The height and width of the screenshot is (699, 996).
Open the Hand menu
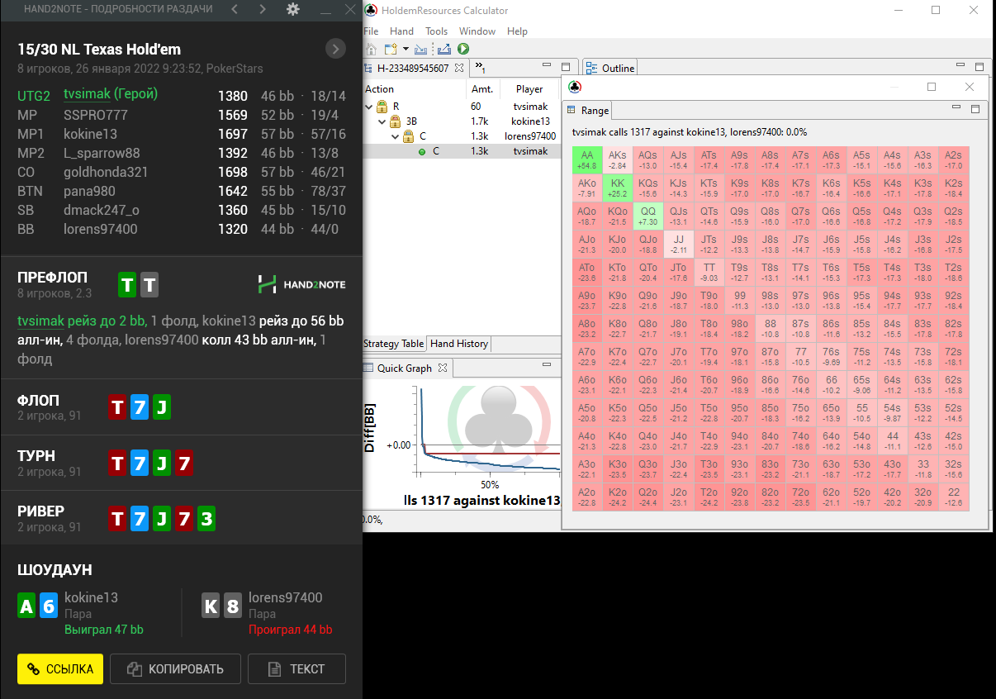click(401, 31)
